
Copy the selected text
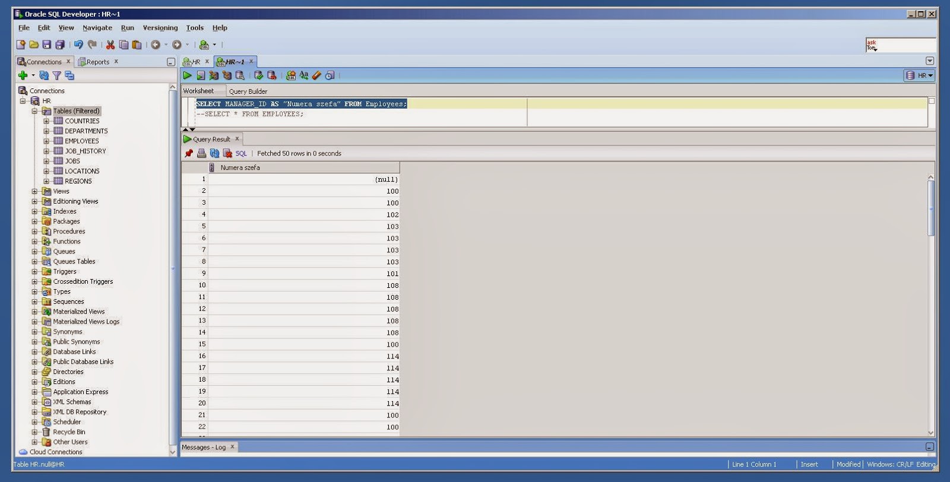point(123,45)
